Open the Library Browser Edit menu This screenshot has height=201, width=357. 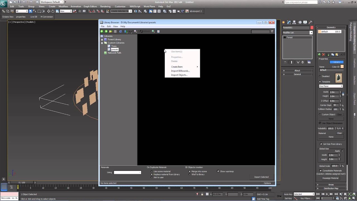(109, 27)
